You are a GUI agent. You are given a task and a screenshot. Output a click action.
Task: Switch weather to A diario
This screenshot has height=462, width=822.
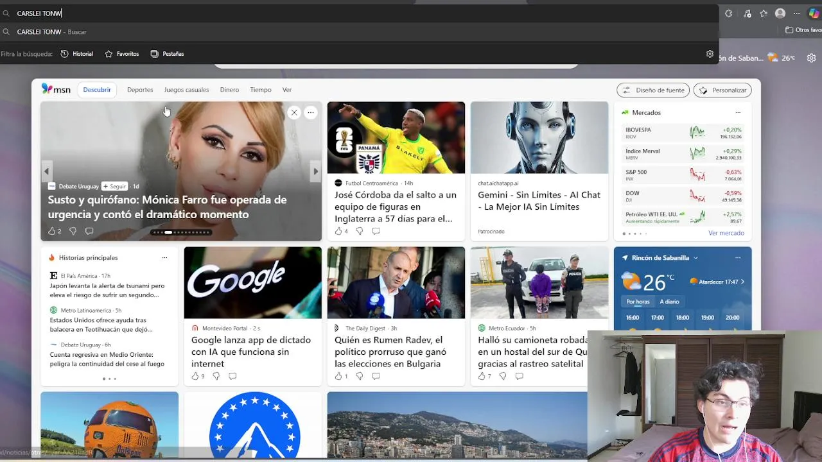point(669,302)
